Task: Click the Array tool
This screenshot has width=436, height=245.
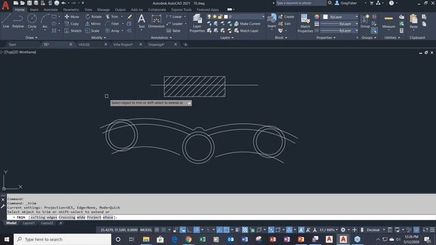Action: tap(112, 31)
